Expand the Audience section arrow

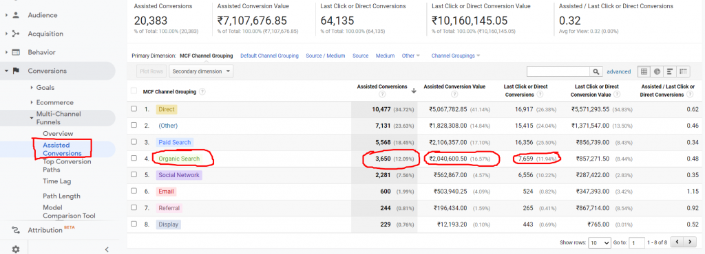click(x=6, y=15)
